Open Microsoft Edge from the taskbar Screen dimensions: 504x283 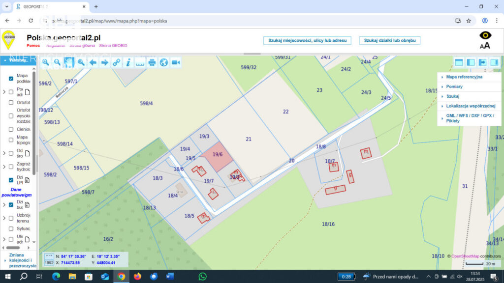[x=56, y=277]
